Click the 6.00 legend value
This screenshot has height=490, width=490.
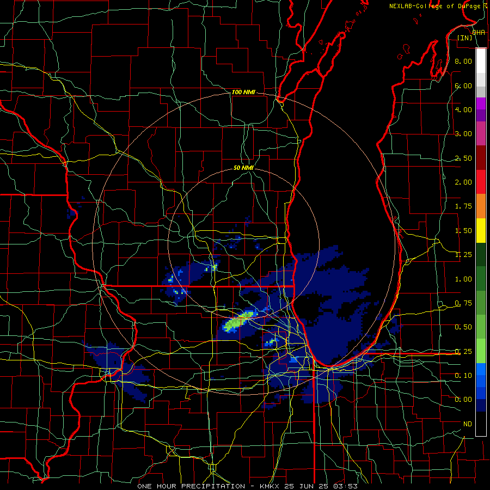tap(463, 85)
